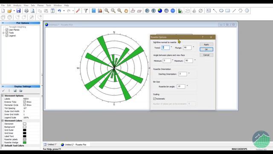Click Apply in Rosette Options dialog
The width and height of the screenshot is (273, 154).
coord(206,44)
